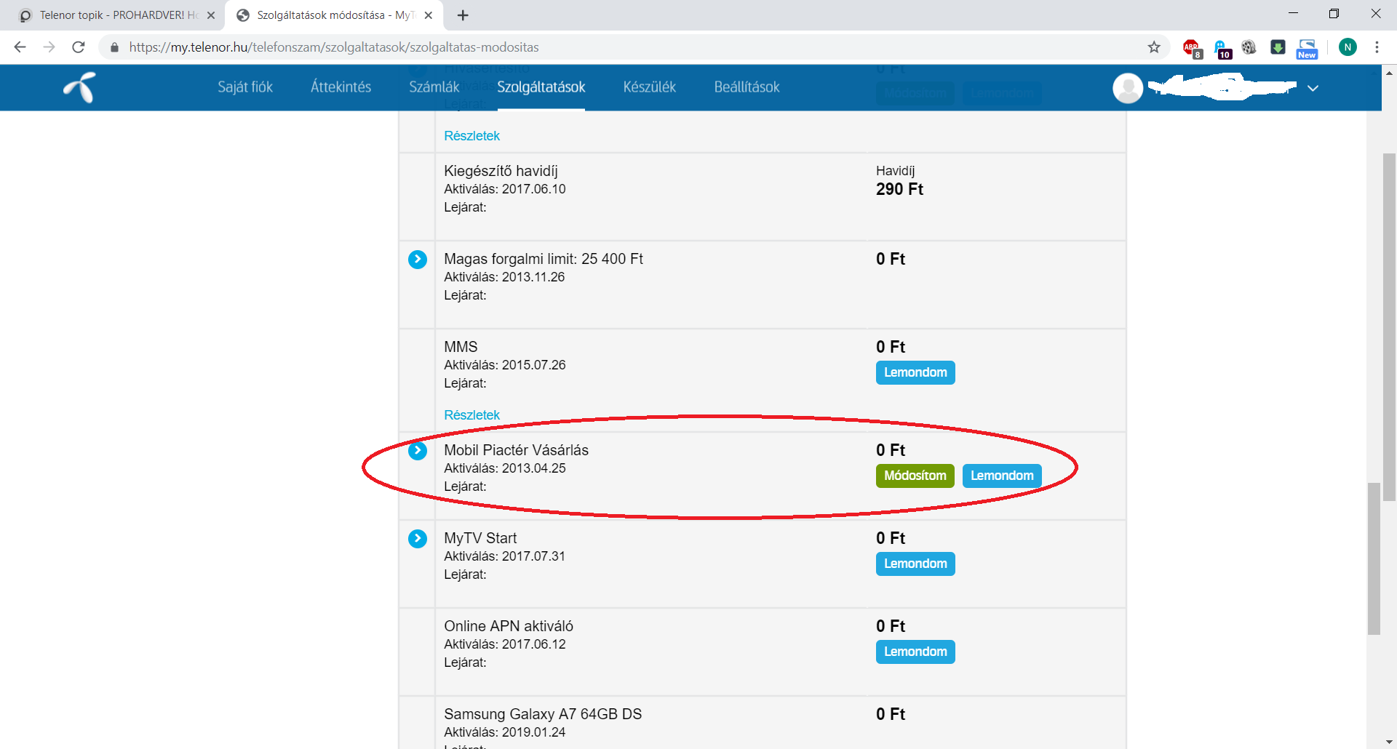The image size is (1397, 749).
Task: Expand the Magas forgalmi limit row
Action: (x=418, y=260)
